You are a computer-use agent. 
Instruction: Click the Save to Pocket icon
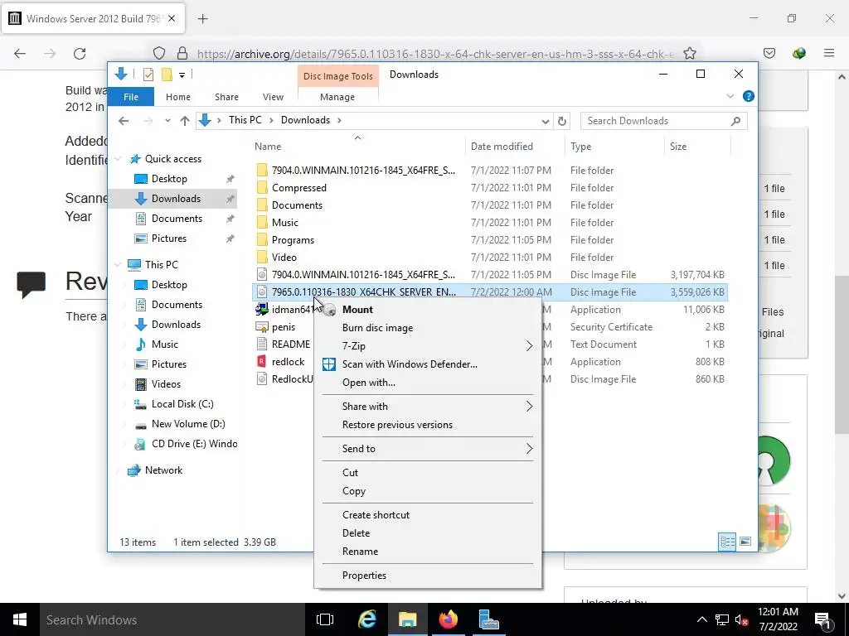(769, 53)
